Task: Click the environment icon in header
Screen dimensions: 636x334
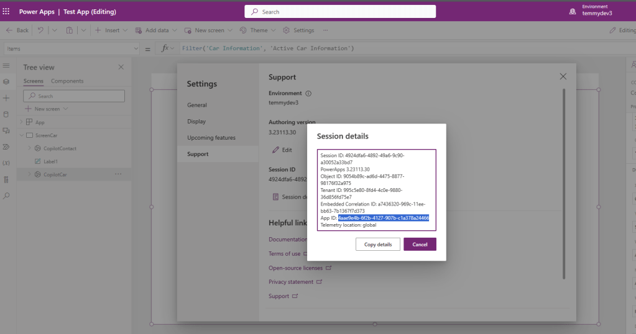Action: [x=573, y=12]
